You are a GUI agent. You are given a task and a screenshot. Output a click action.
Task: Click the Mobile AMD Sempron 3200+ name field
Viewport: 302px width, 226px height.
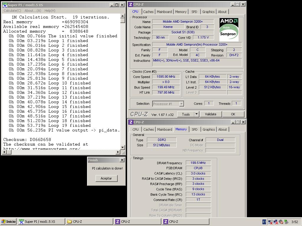183,21
